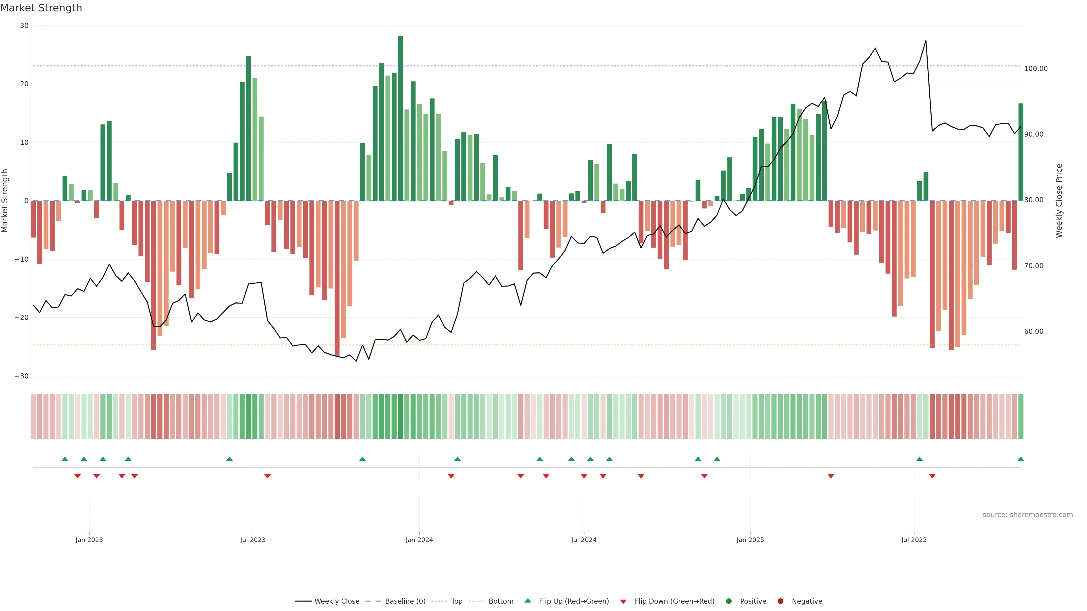Click the Jul 2023 axis label

(x=253, y=540)
